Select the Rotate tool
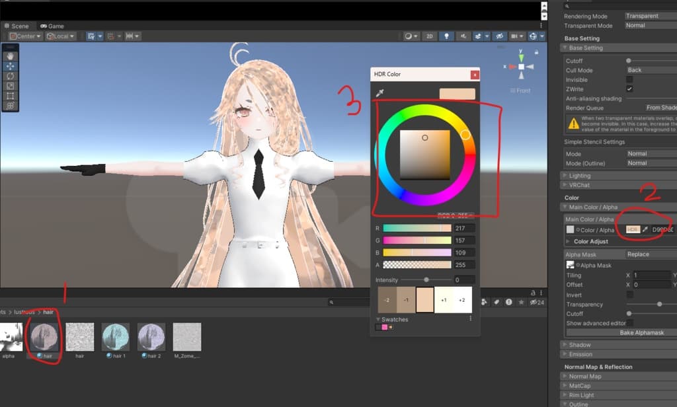This screenshot has width=677, height=407. click(11, 76)
